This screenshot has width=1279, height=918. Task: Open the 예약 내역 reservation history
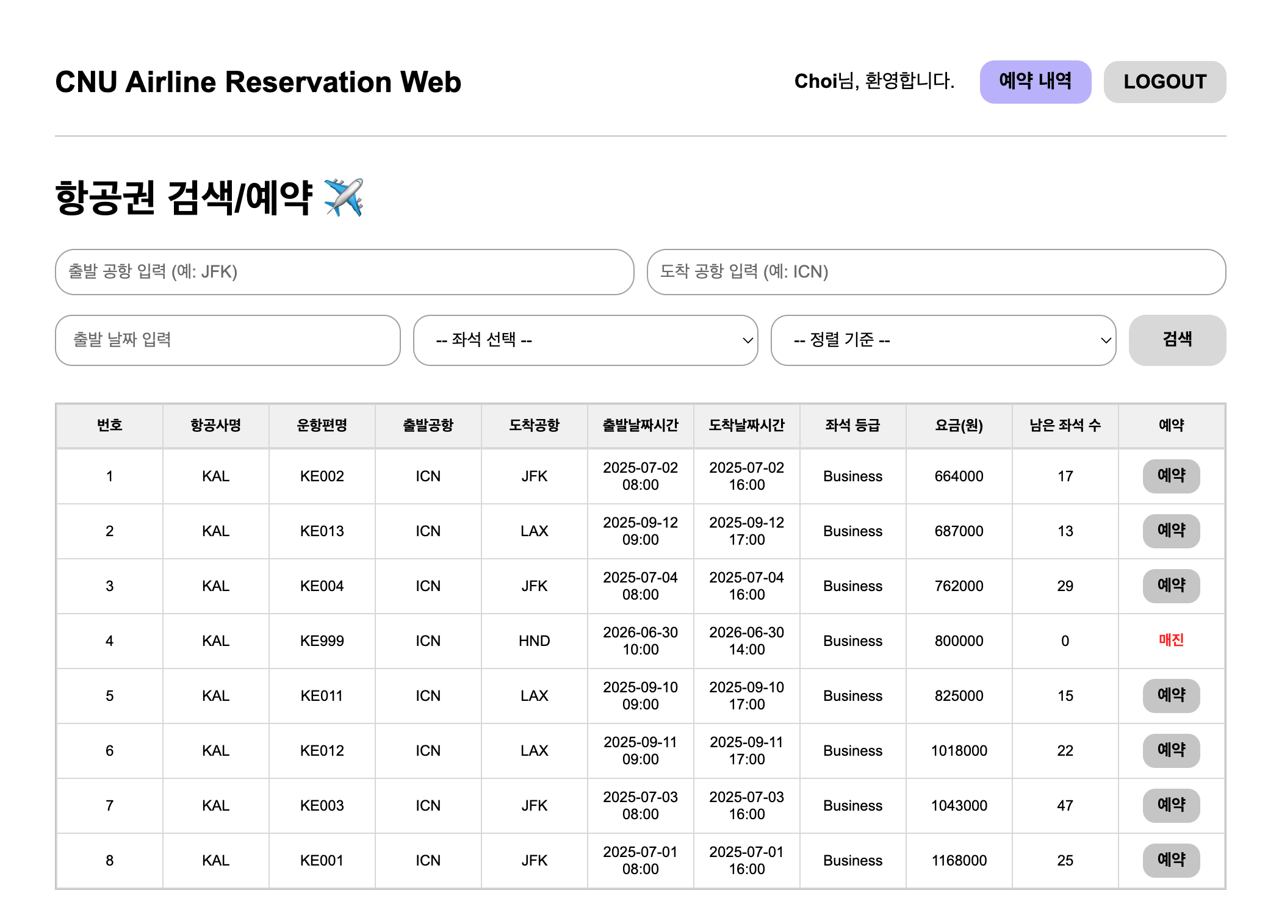(1035, 82)
